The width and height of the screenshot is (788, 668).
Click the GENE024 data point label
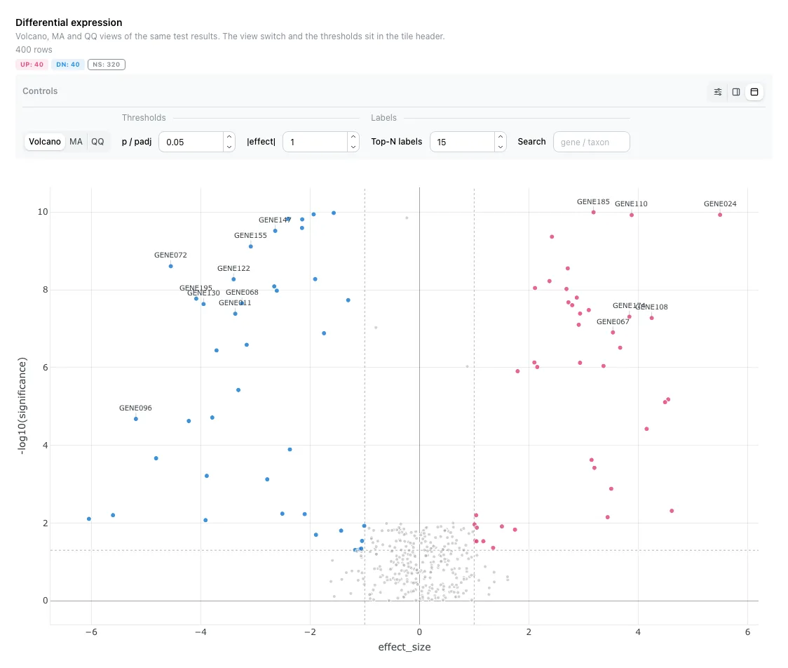tap(720, 203)
